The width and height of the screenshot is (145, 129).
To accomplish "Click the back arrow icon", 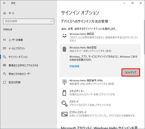I will pos(4,3).
